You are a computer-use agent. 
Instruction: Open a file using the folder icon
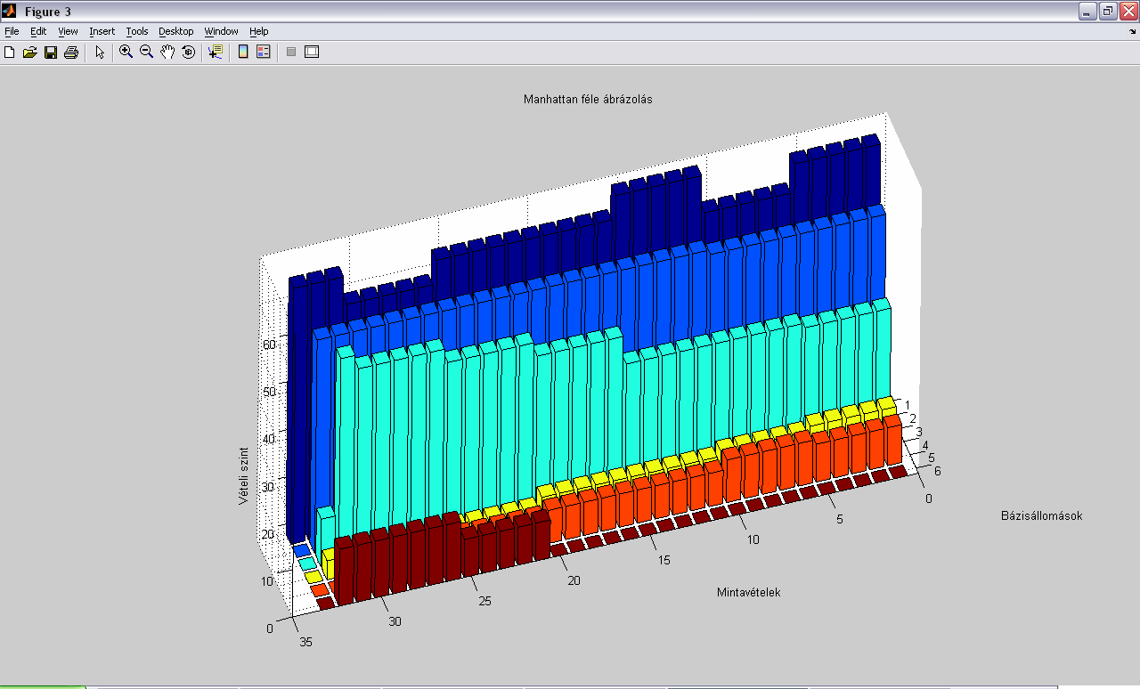coord(30,53)
